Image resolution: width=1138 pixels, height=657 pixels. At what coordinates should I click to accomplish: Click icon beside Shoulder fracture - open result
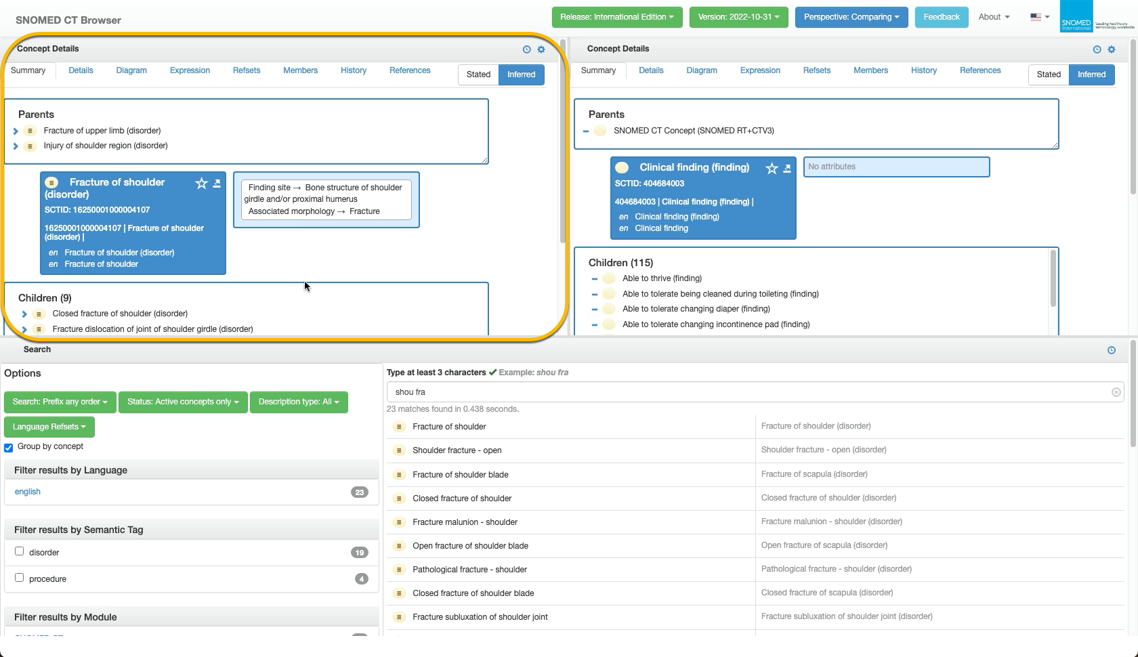[x=399, y=450]
